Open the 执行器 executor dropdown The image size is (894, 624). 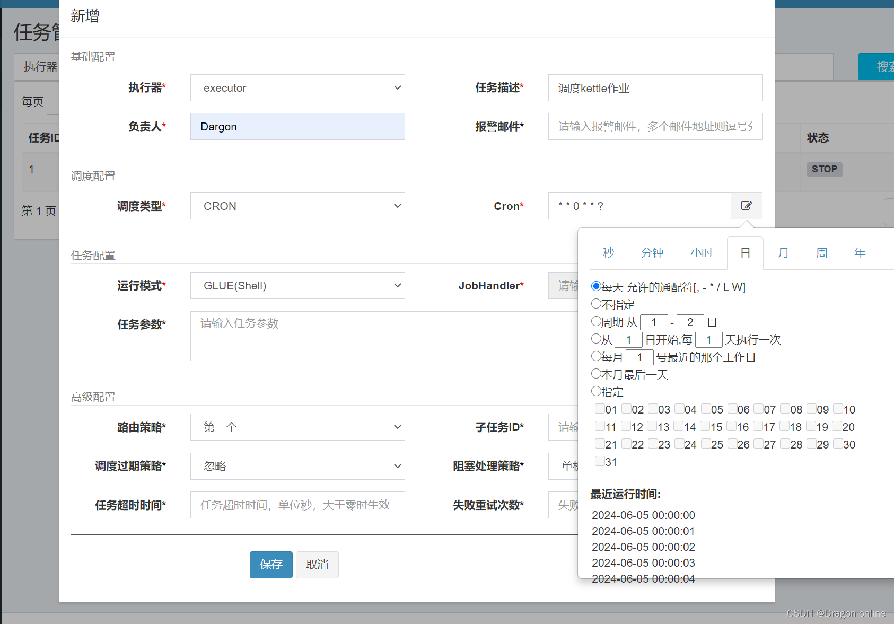(x=297, y=88)
